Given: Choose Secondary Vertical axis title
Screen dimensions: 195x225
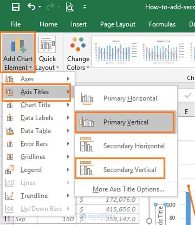Looking at the screenshot, I should point(120,168).
